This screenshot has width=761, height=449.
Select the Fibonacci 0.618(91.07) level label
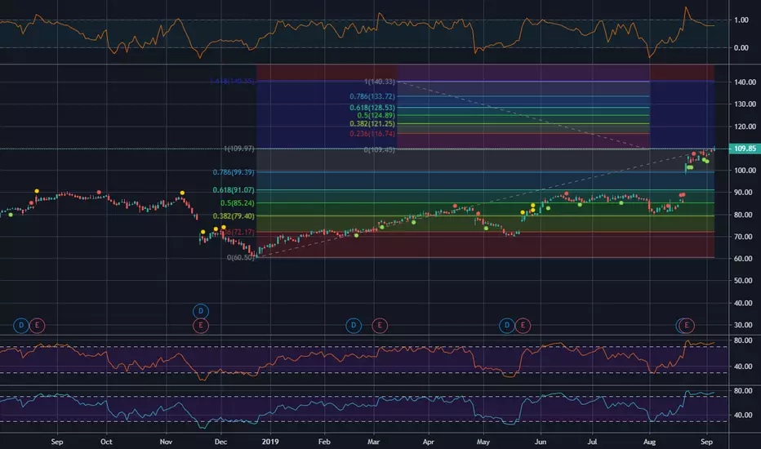[x=234, y=190]
